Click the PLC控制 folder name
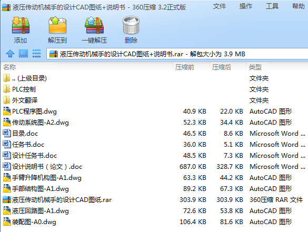The image size is (308, 232). (x=24, y=89)
